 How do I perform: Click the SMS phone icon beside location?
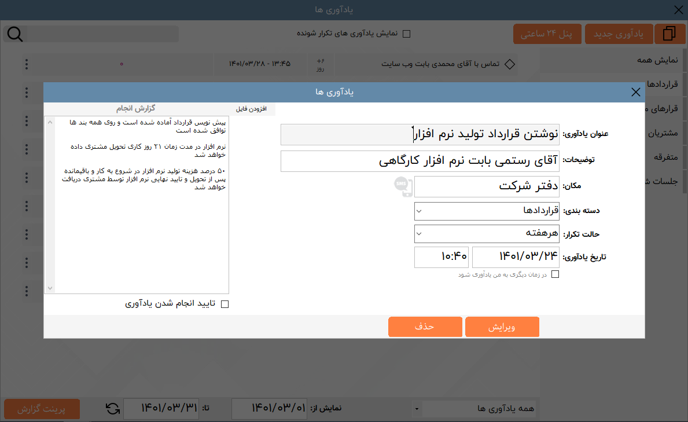pos(402,186)
